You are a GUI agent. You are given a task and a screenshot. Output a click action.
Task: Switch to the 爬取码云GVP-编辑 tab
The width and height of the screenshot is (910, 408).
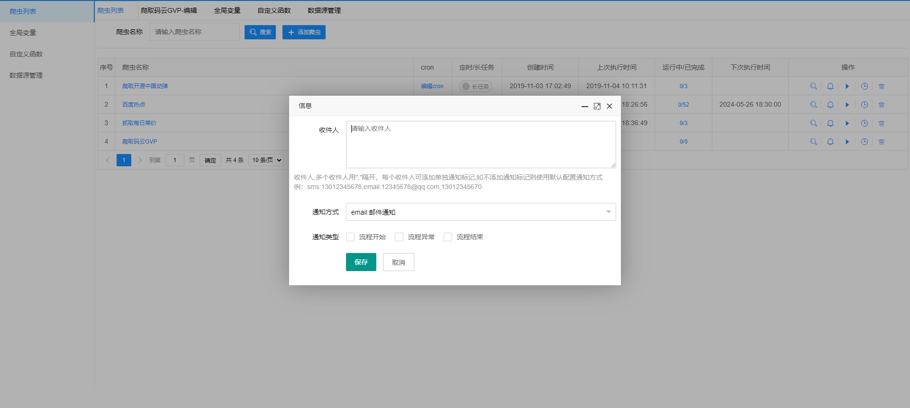(169, 10)
